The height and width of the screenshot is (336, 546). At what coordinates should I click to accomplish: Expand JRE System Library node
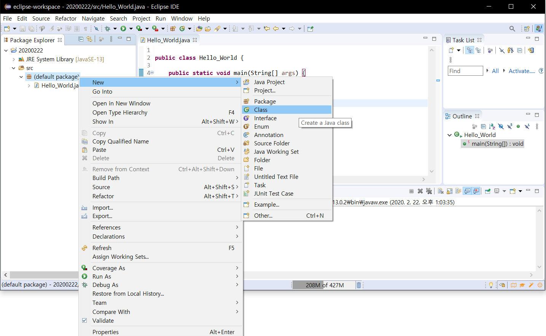[14, 59]
